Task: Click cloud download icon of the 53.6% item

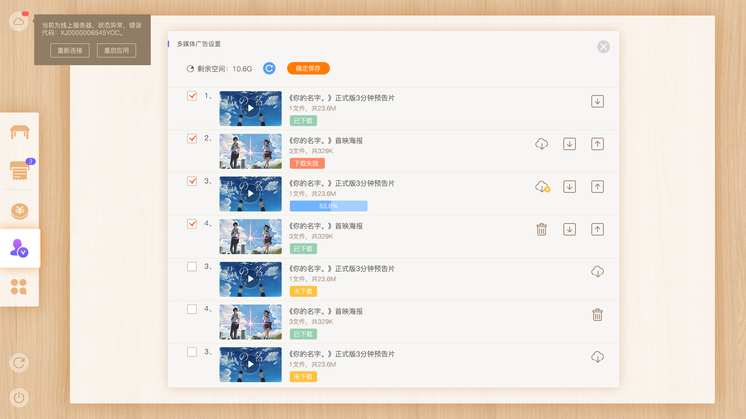Action: (x=542, y=187)
